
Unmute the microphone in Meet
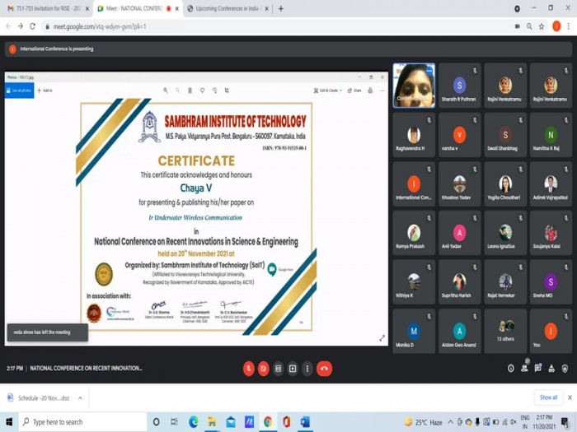pos(248,369)
